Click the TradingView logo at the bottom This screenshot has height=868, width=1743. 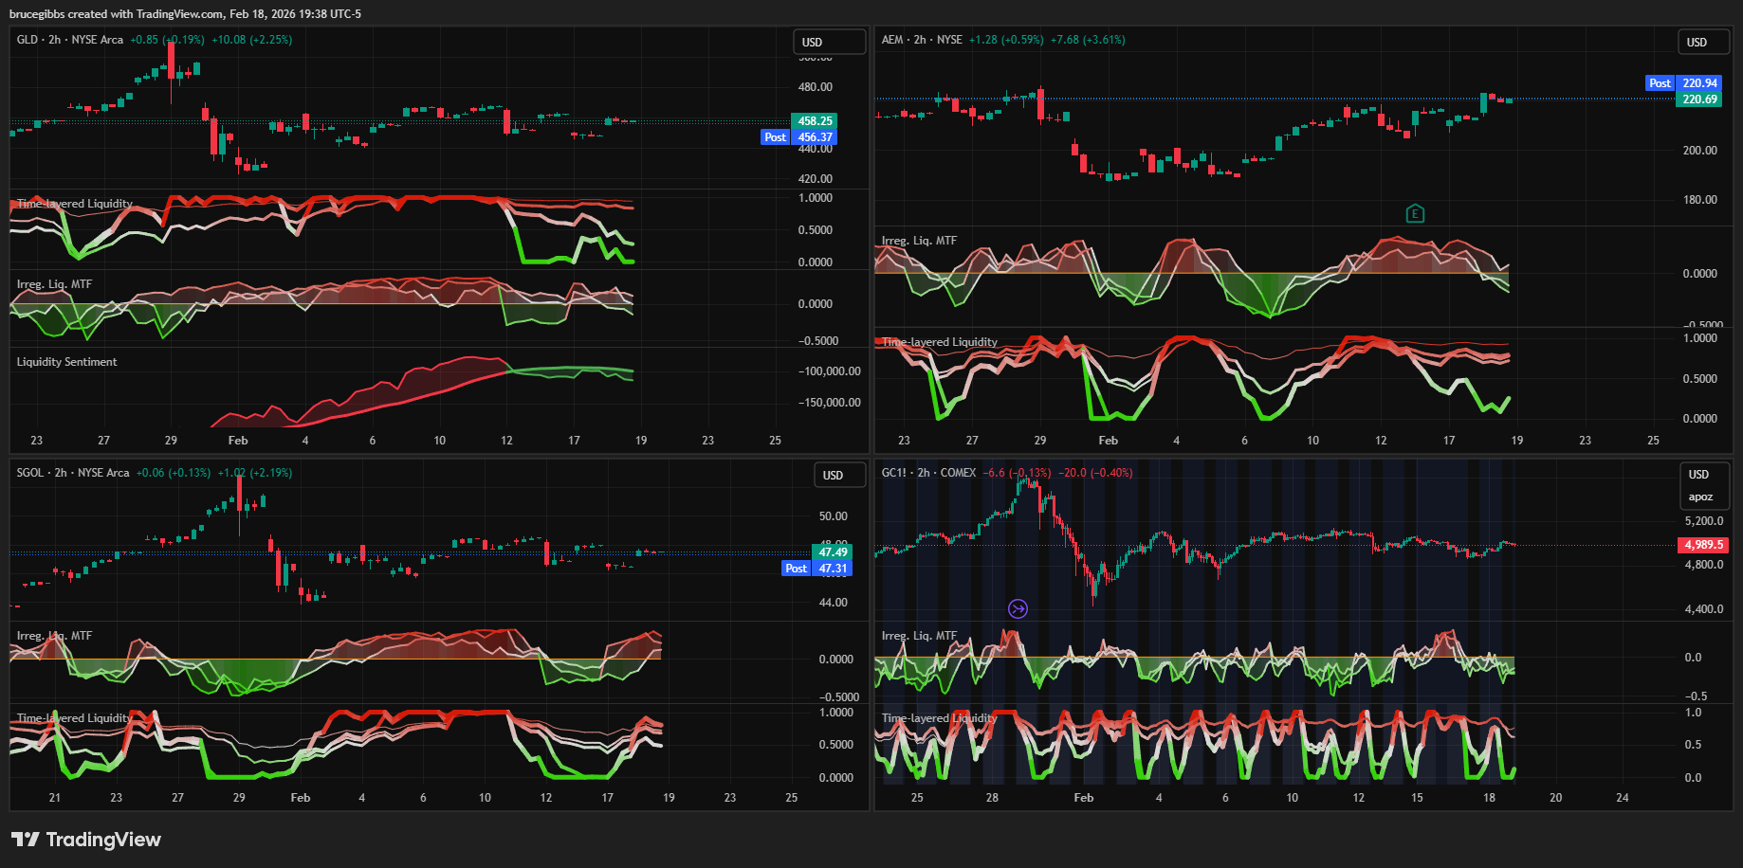pyautogui.click(x=86, y=840)
